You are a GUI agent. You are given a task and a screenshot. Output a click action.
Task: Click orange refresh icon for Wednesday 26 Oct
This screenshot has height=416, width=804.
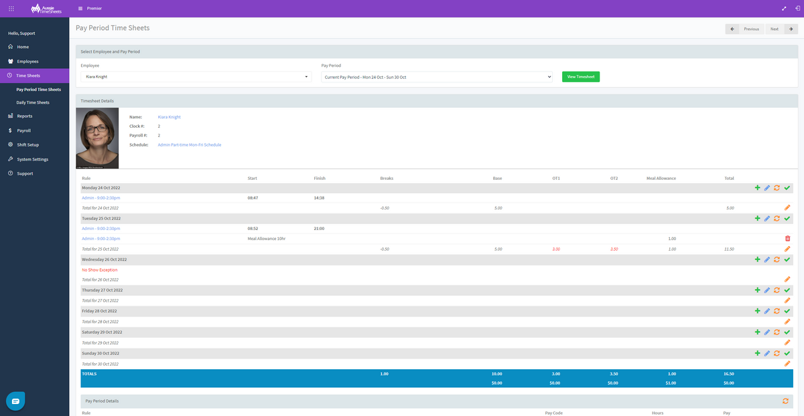click(777, 259)
